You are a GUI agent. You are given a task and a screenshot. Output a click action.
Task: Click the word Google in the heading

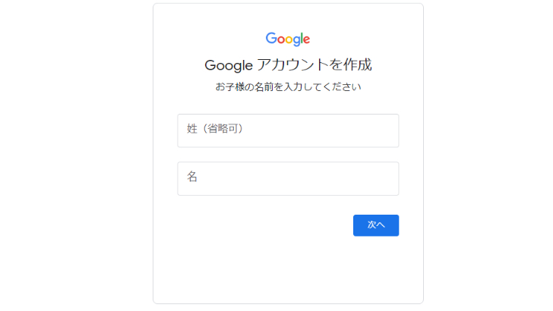tap(229, 65)
